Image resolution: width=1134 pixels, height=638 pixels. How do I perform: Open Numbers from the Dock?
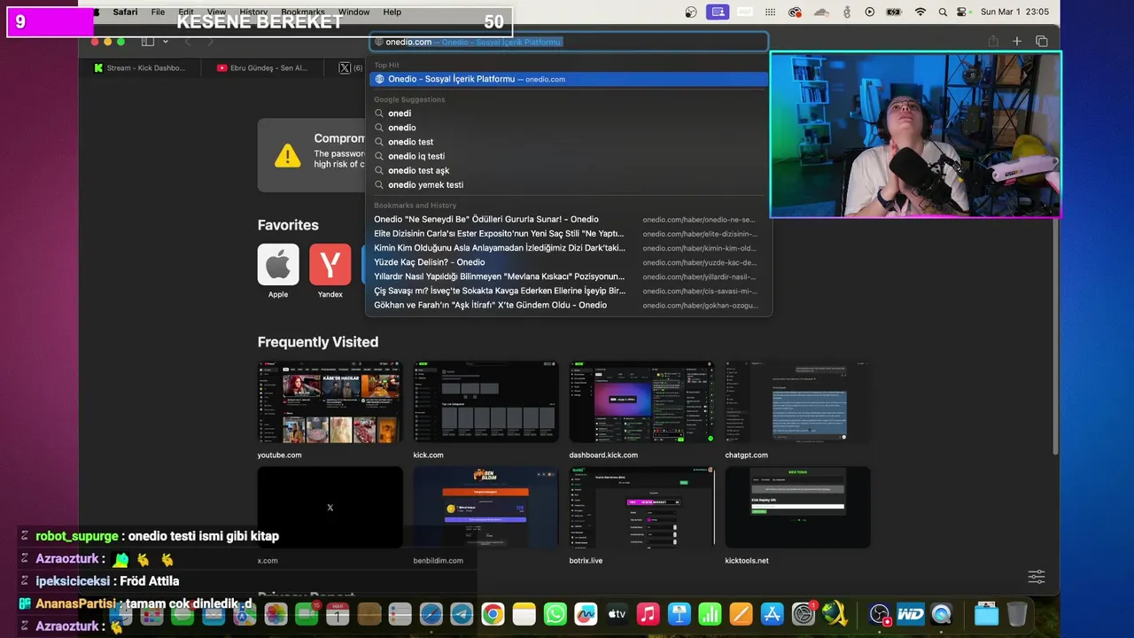(x=710, y=614)
